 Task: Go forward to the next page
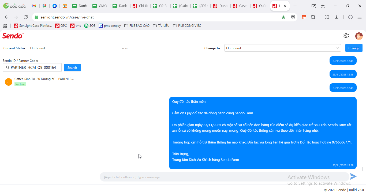pos(16,17)
